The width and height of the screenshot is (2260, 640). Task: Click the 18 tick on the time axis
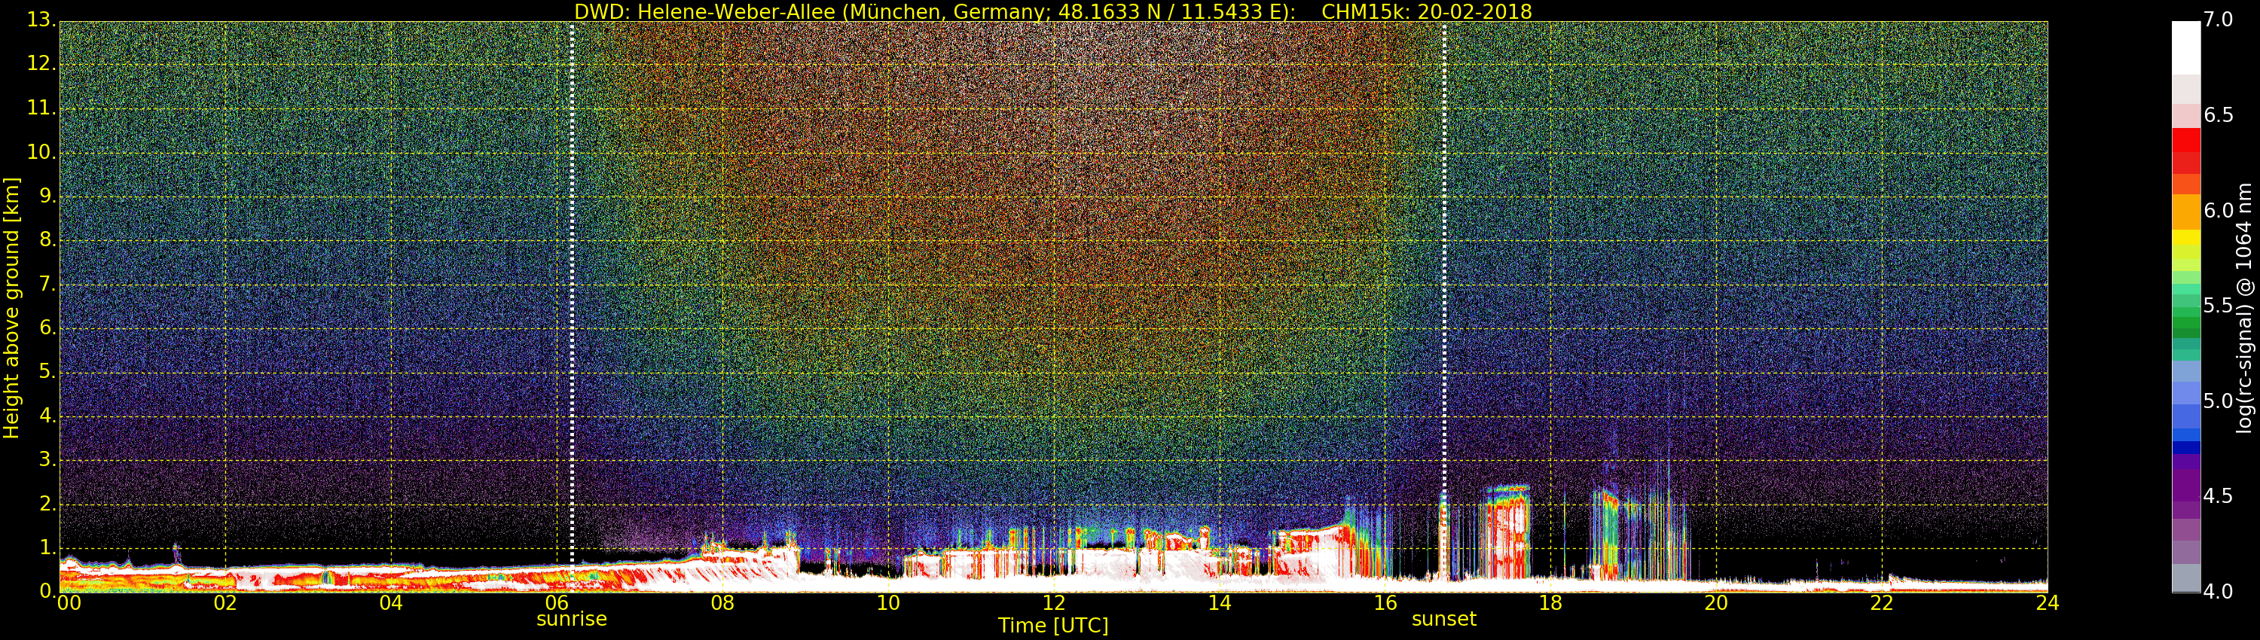tap(1550, 603)
